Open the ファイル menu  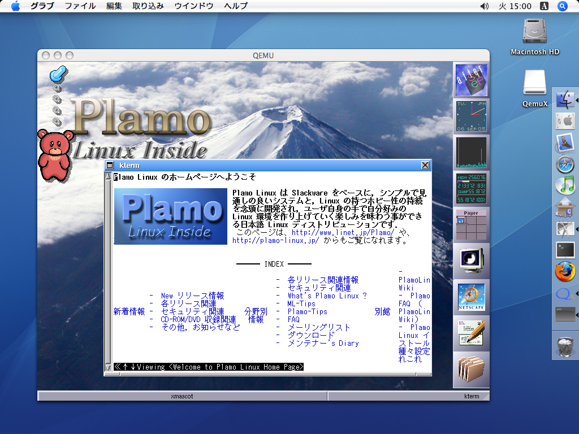(80, 6)
